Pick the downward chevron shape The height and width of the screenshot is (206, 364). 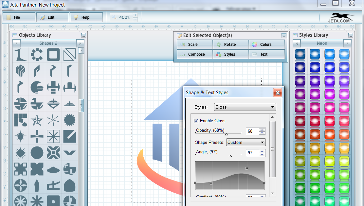(x=69, y=153)
